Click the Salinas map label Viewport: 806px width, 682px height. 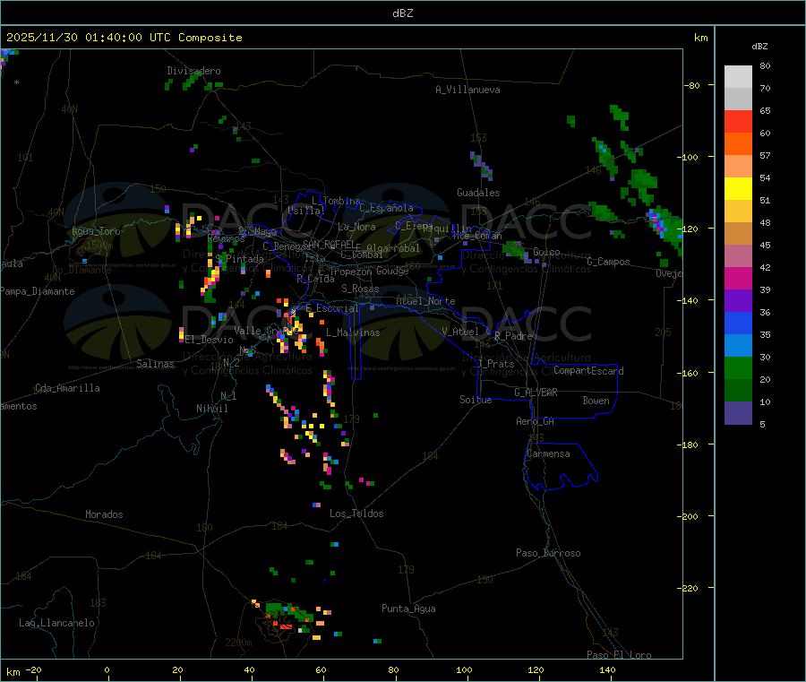click(x=155, y=364)
